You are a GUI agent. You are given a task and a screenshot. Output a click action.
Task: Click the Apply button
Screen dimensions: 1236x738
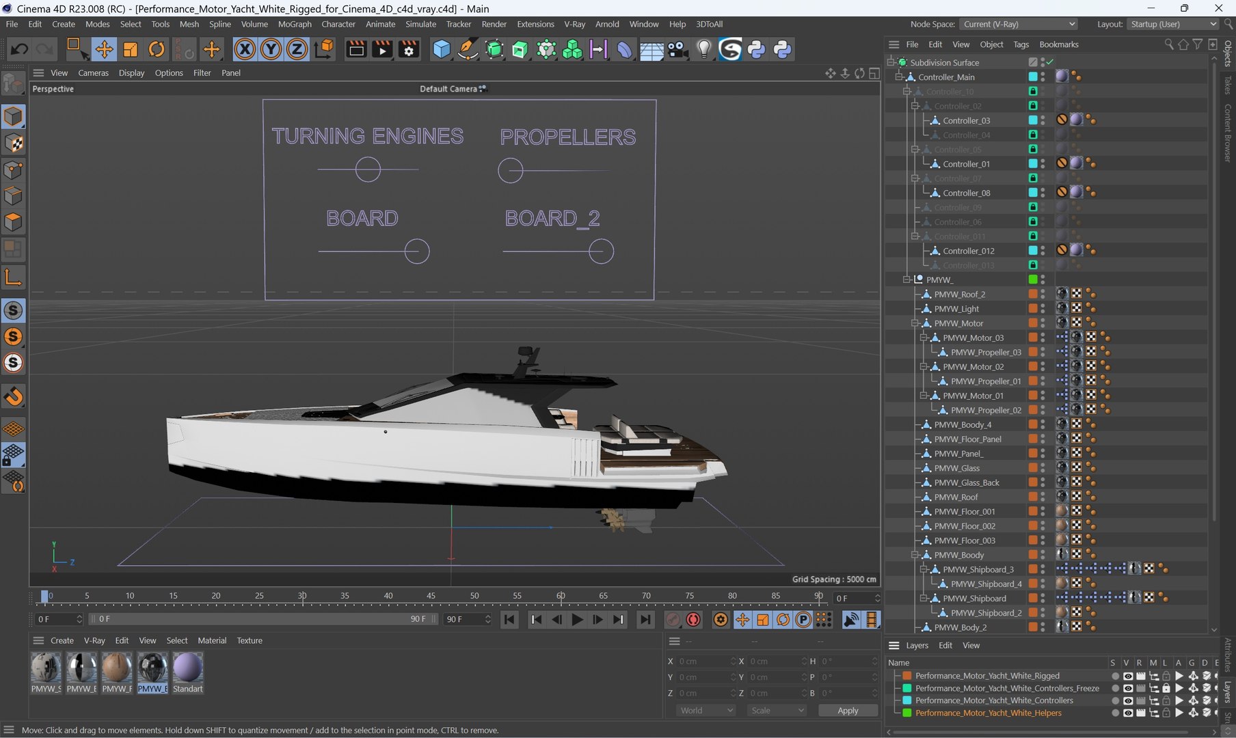click(x=848, y=711)
